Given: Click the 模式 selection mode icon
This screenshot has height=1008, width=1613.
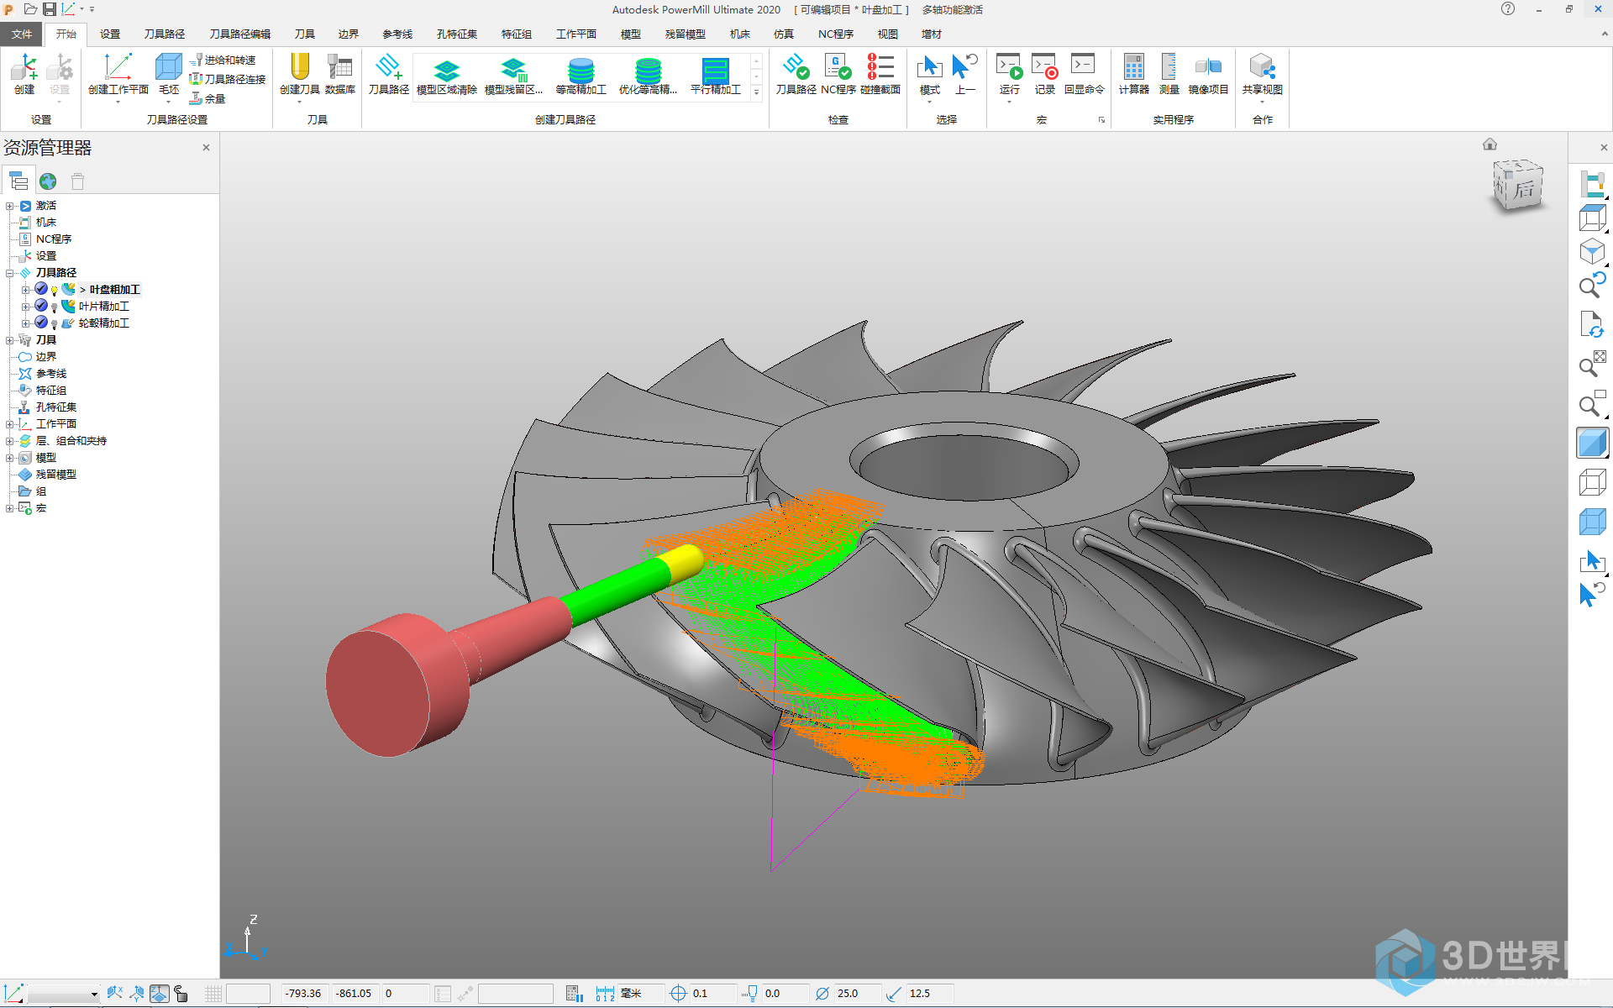Looking at the screenshot, I should click(x=929, y=67).
